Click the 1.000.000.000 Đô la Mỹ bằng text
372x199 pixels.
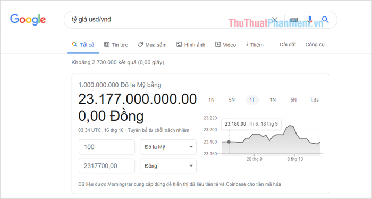tap(120, 85)
